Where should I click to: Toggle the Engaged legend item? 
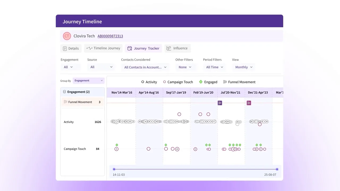(208, 82)
